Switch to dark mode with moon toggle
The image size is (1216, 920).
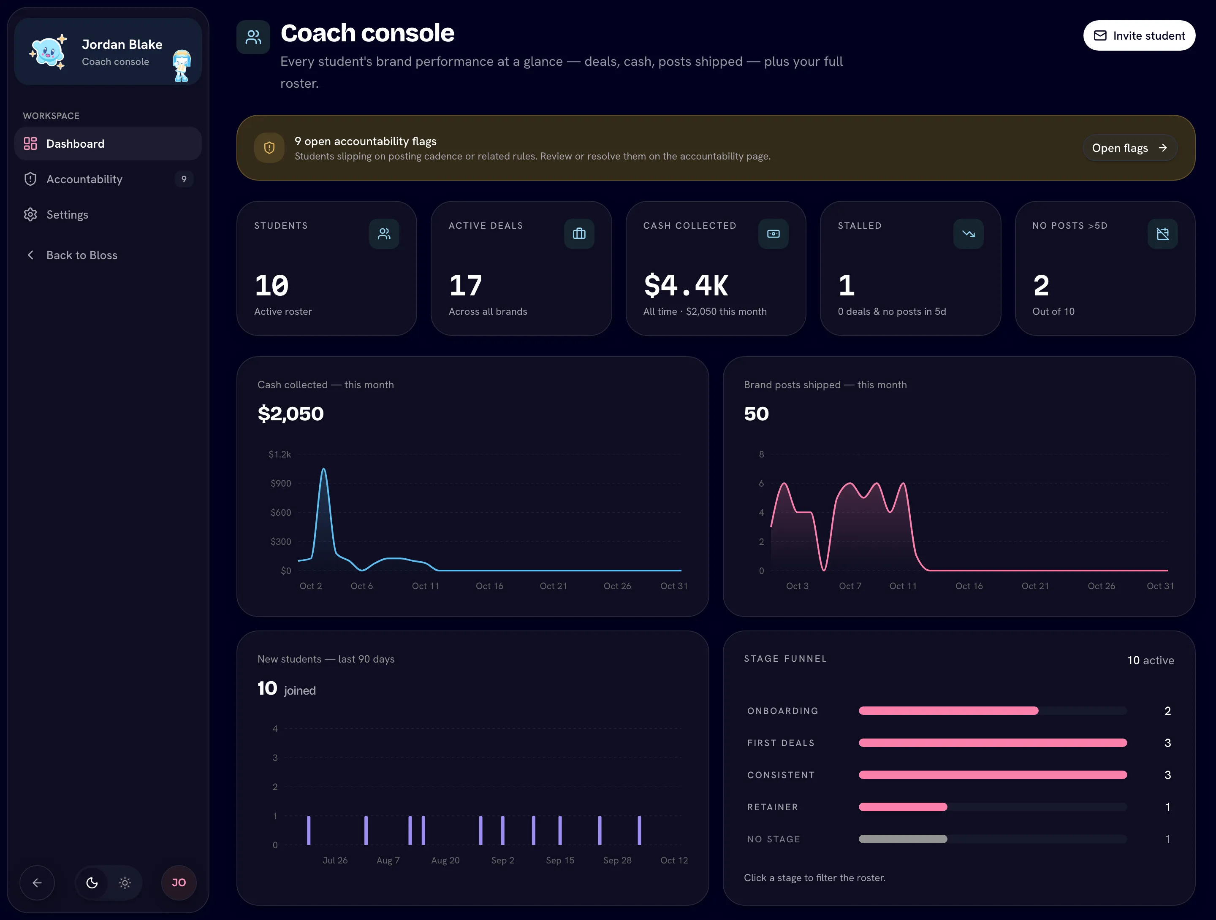(92, 882)
